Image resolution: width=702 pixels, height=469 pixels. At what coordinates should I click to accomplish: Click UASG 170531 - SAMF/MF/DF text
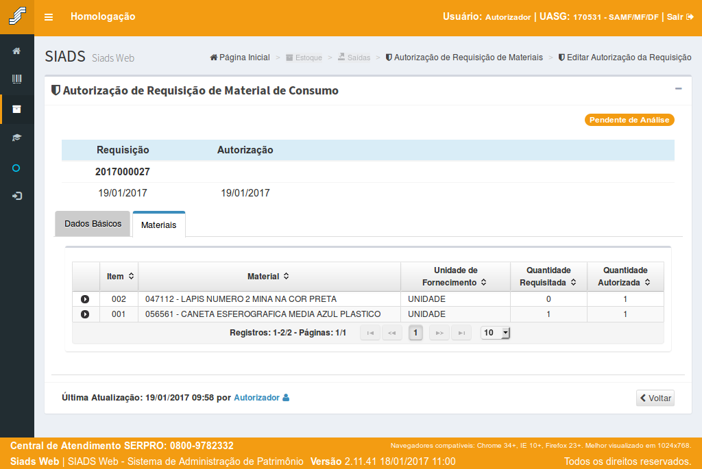pyautogui.click(x=599, y=17)
